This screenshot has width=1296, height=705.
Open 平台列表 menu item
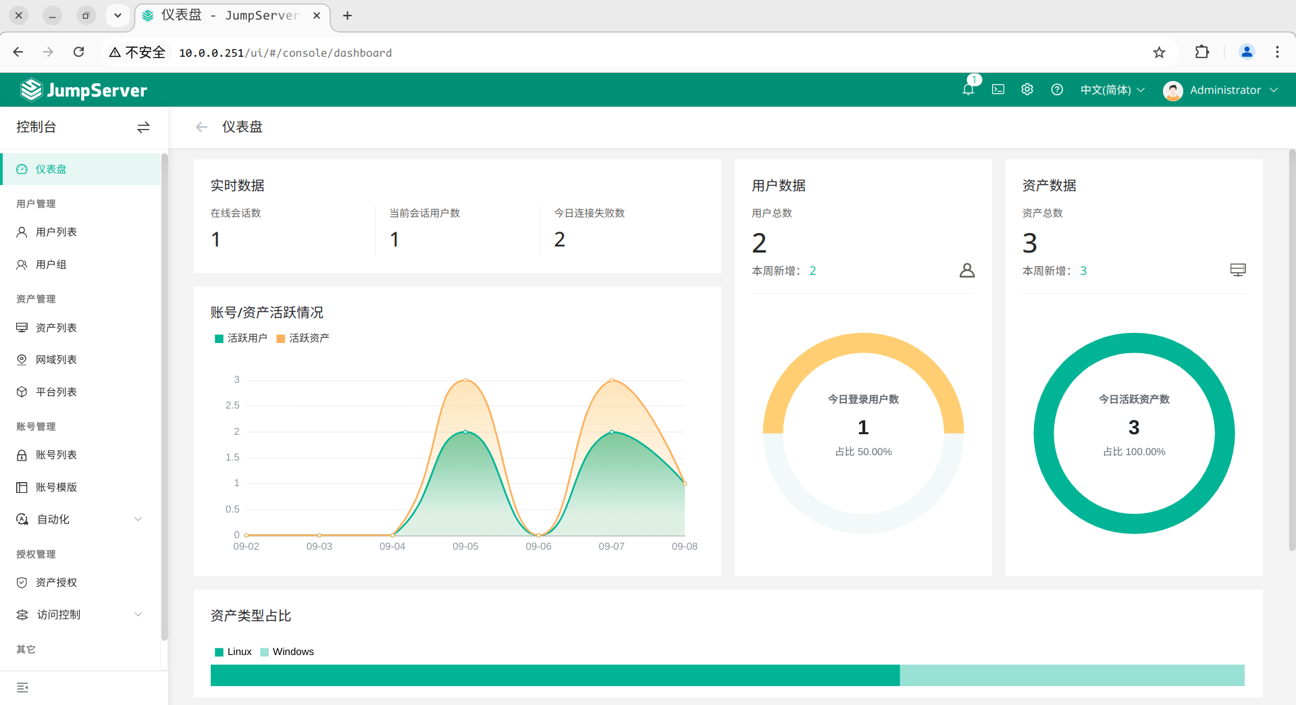click(x=81, y=392)
